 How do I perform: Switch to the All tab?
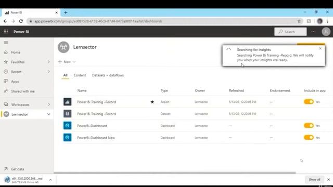(65, 75)
